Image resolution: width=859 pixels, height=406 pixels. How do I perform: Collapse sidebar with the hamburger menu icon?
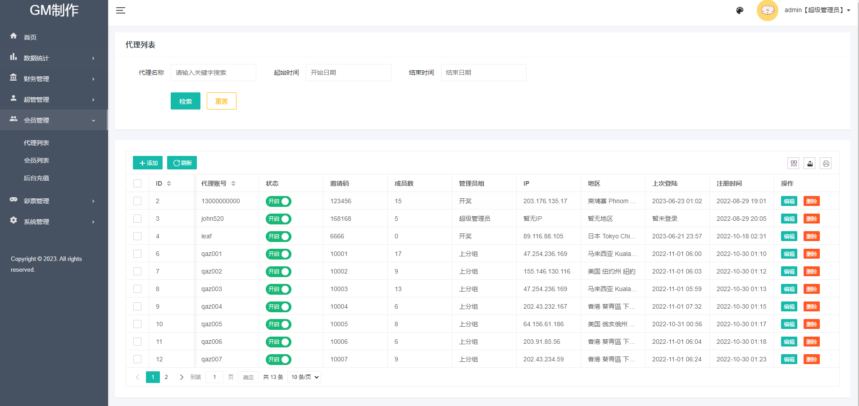120,10
